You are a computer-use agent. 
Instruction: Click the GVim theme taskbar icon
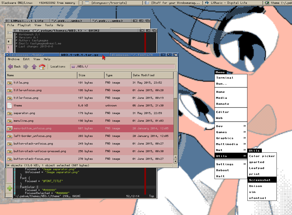coord(267,3)
